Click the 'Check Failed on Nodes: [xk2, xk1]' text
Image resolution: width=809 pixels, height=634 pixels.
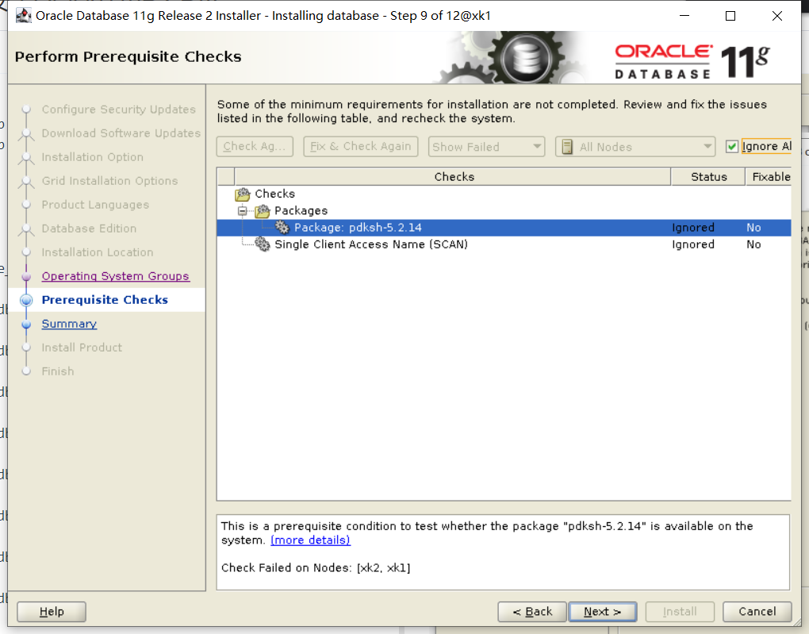pos(316,568)
